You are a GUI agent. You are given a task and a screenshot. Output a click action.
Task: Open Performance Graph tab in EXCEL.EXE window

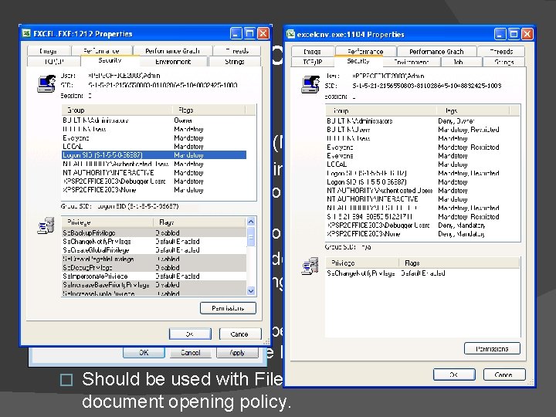coord(172,51)
